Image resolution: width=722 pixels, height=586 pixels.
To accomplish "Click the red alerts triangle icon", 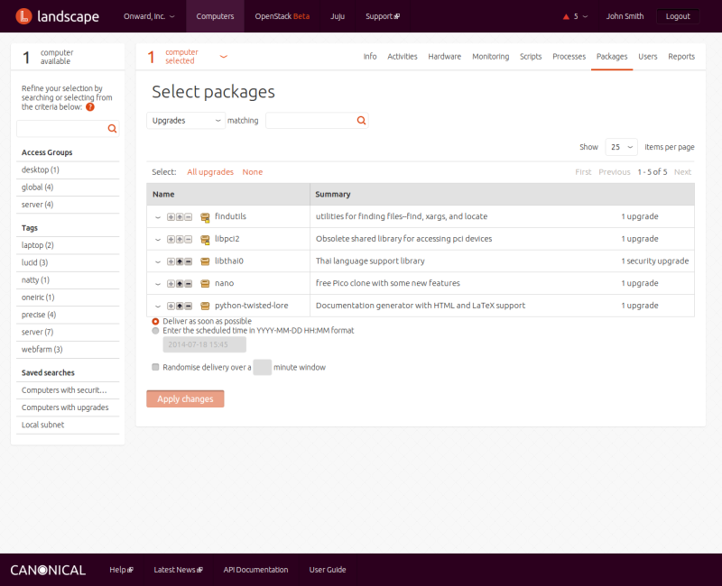I will point(566,16).
